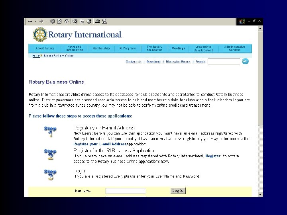Click the Search text link

tap(201, 62)
